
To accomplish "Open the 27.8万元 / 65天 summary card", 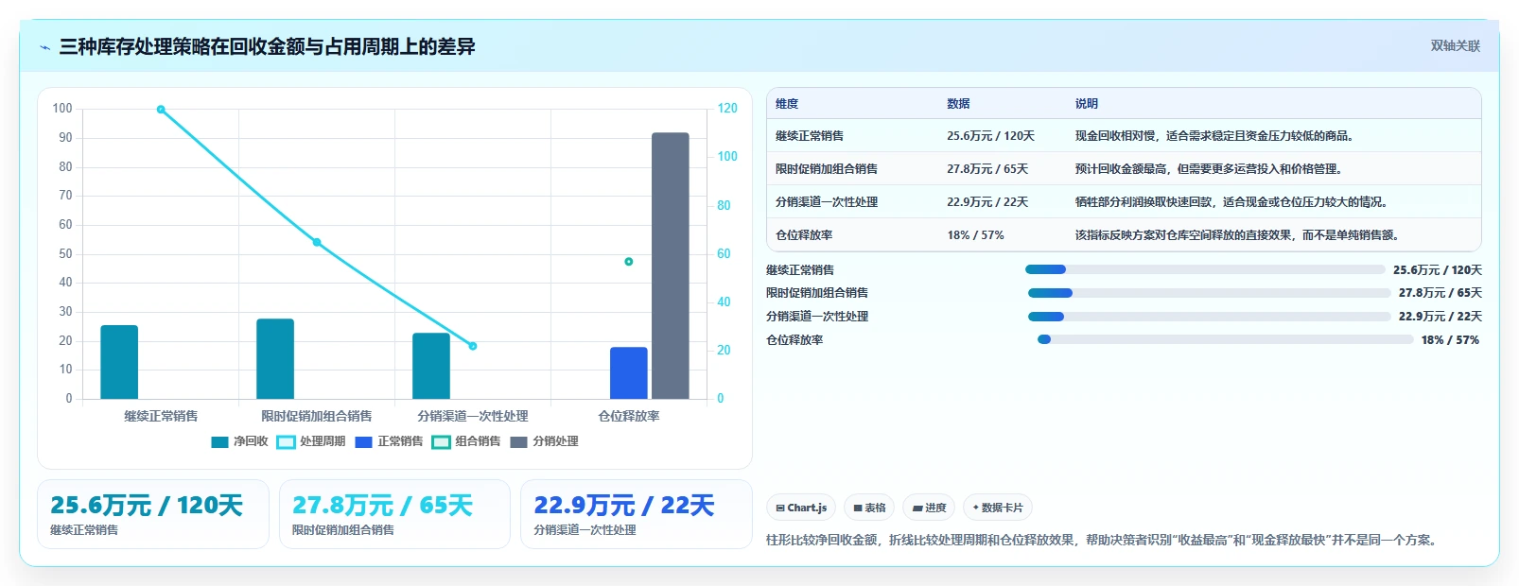I will (394, 514).
